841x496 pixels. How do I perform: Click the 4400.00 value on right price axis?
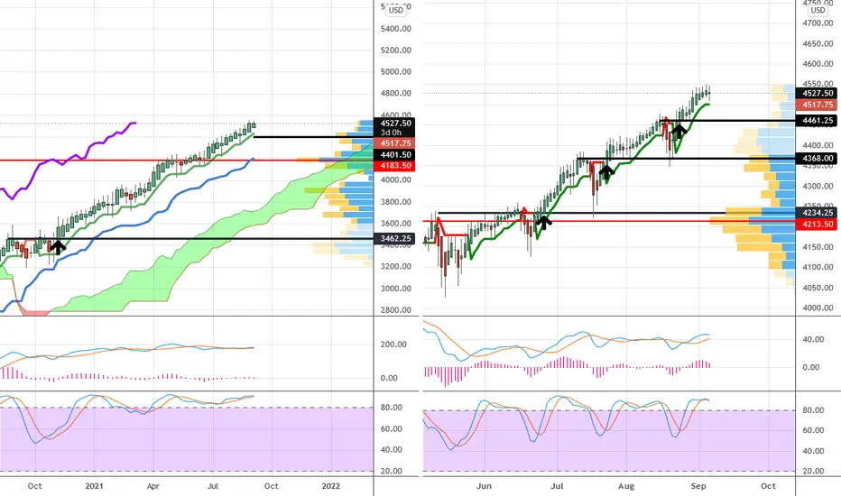coord(818,145)
